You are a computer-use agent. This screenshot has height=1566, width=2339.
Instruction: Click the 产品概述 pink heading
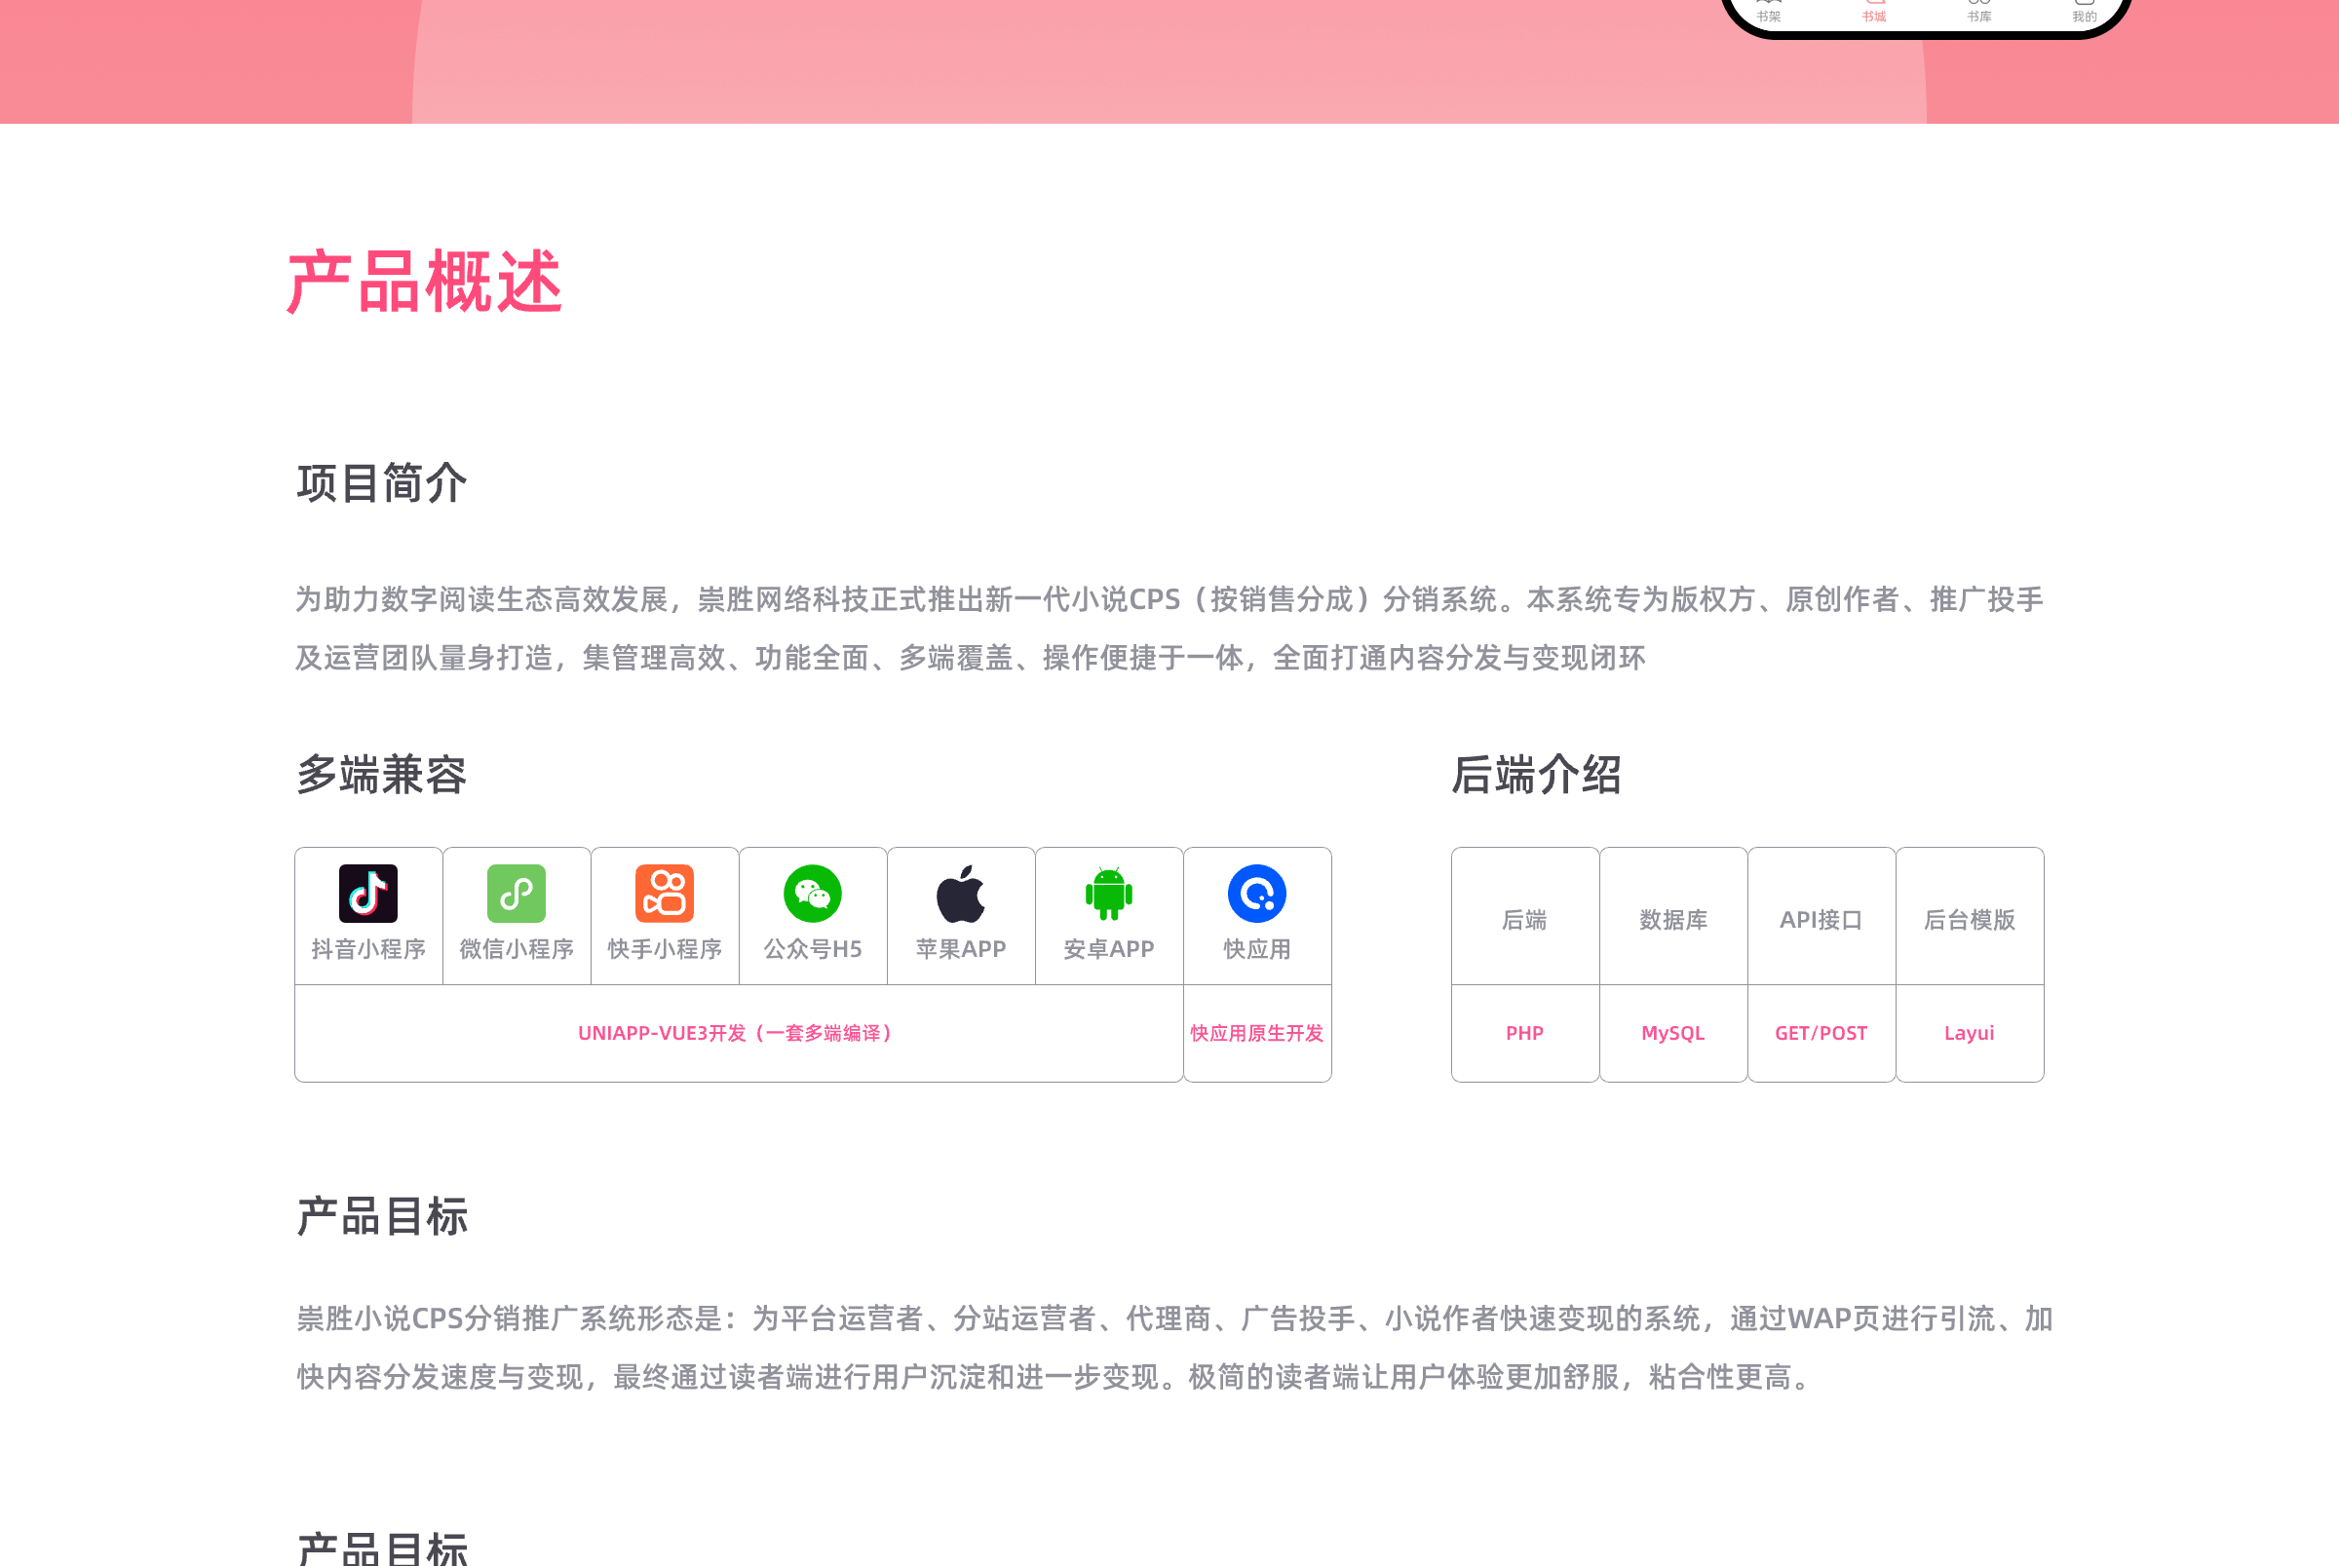coord(425,282)
